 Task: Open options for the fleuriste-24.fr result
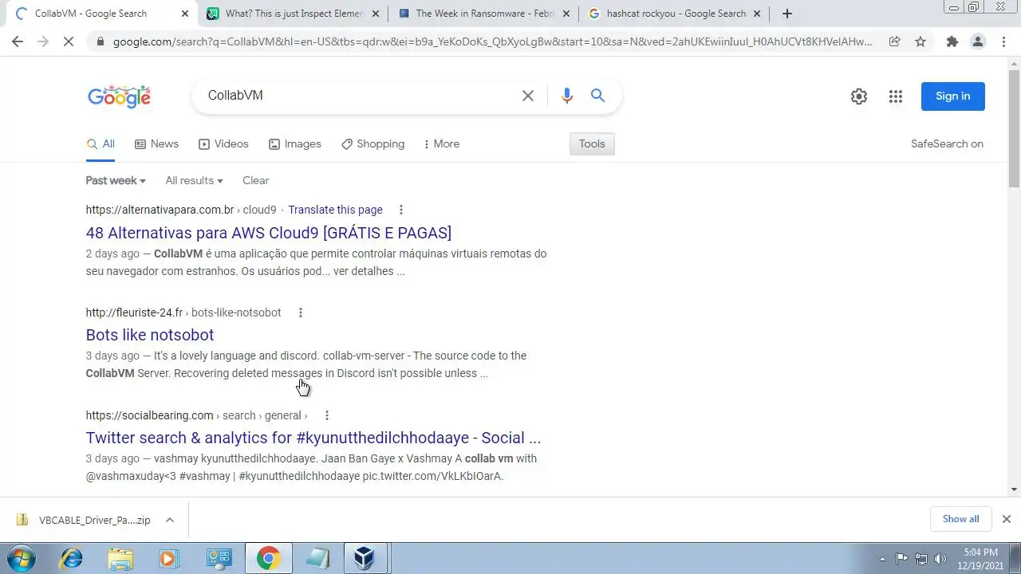click(301, 313)
